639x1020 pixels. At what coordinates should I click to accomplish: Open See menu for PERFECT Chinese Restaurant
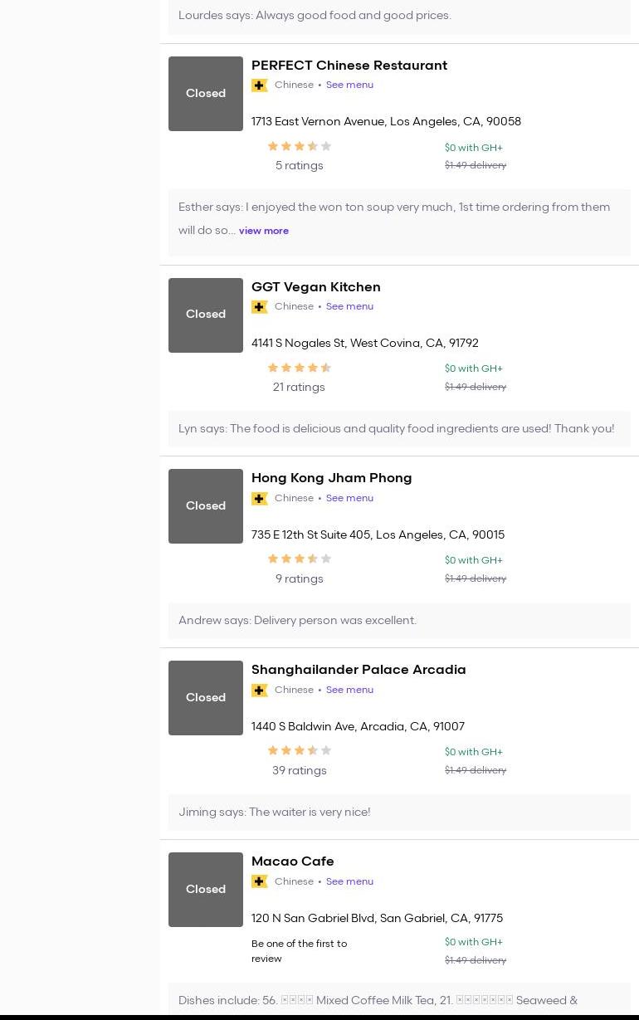[349, 85]
